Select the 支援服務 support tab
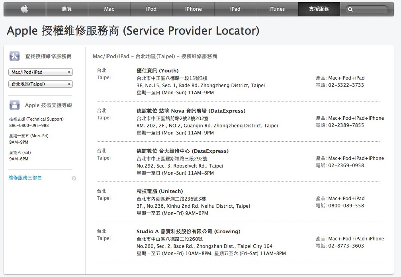The image size is (401, 277). pos(319,9)
